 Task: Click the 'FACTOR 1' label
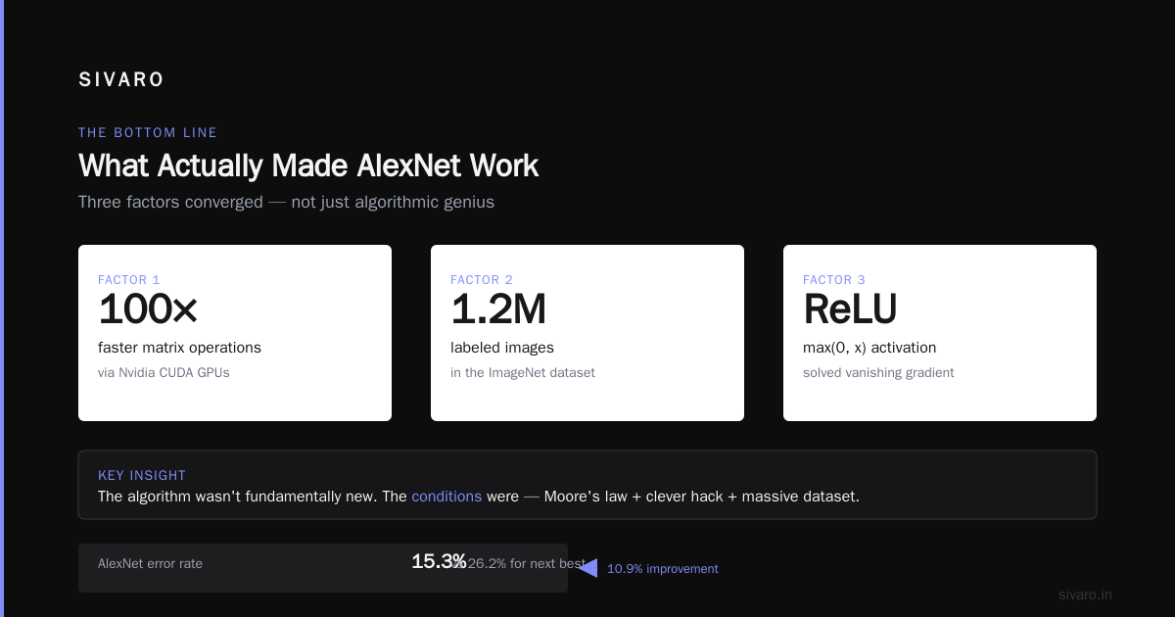coord(127,280)
